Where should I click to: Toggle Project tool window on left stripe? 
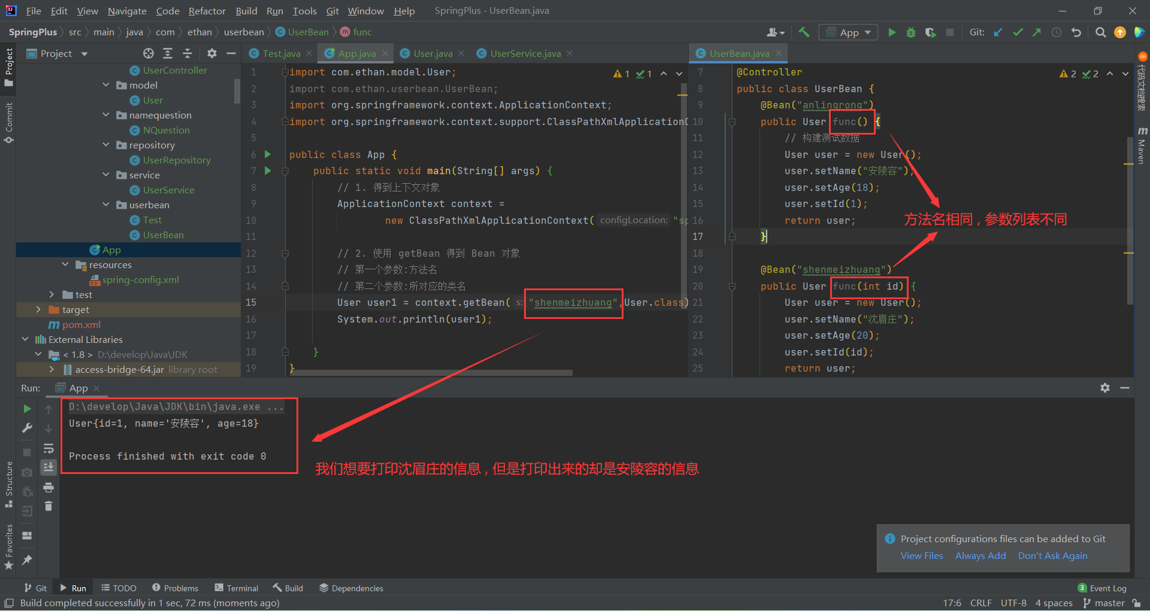8,66
